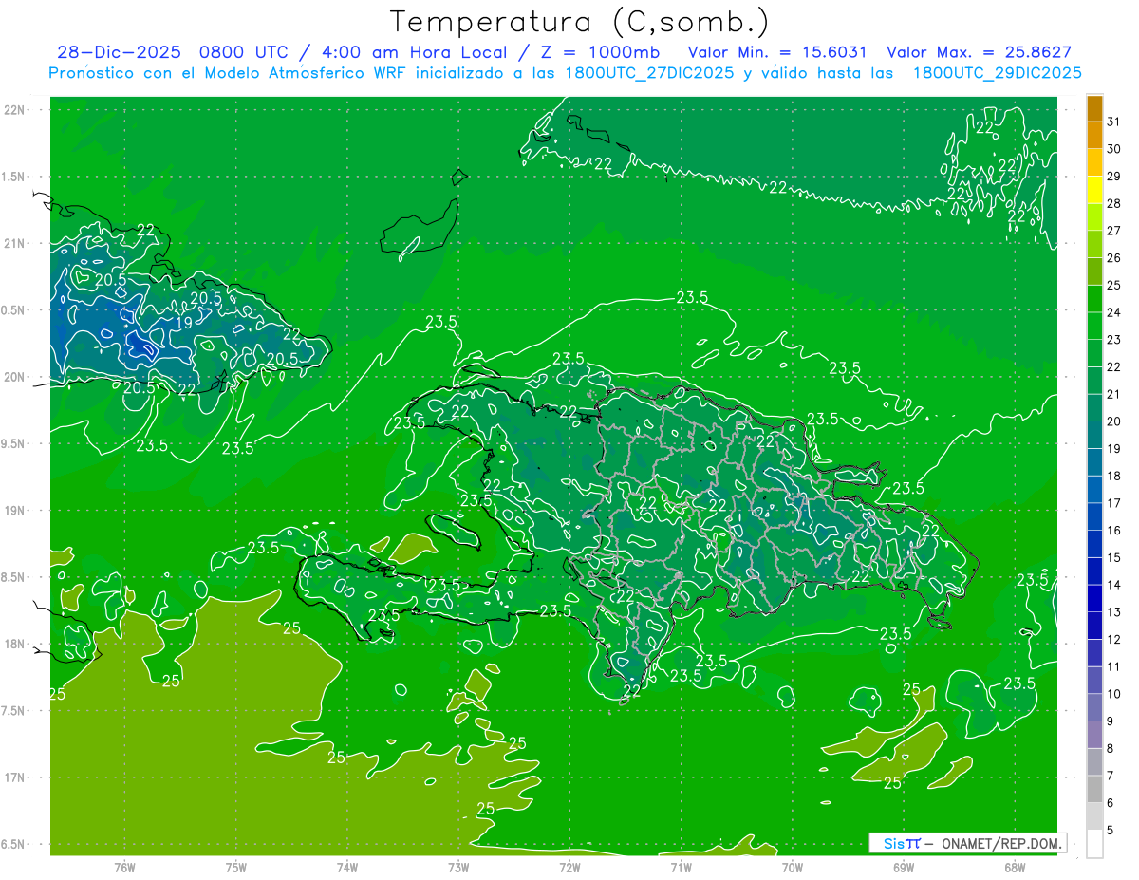Viewport: 1139px width, 880px height.
Task: Click the colorbar legend value 26
Action: click(x=1113, y=257)
